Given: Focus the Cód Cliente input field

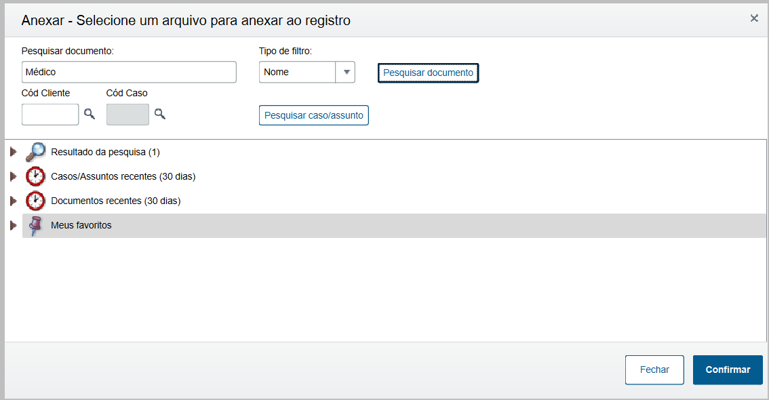Looking at the screenshot, I should tap(50, 115).
